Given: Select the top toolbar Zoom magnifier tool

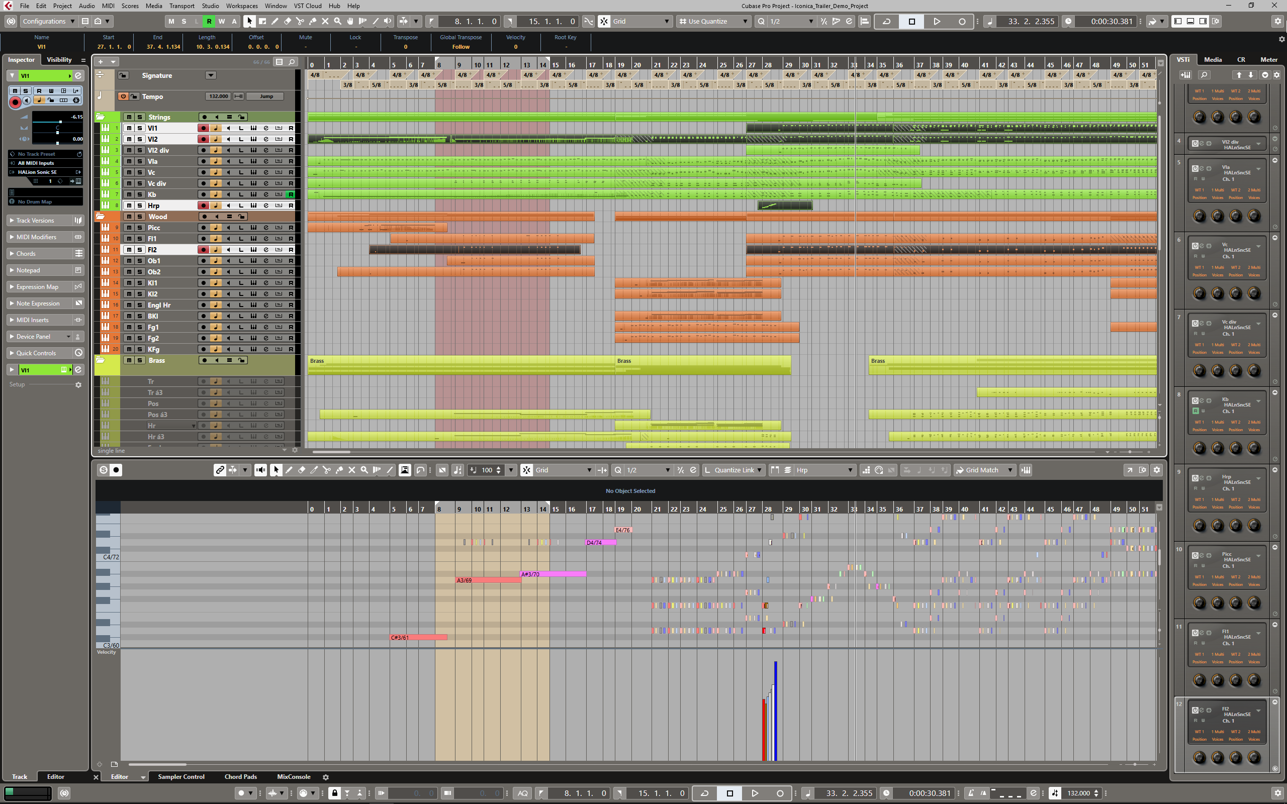Looking at the screenshot, I should pyautogui.click(x=338, y=21).
